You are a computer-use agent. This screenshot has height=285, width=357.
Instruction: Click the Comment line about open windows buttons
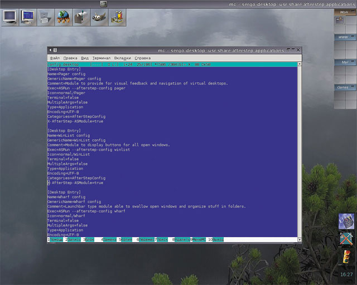coord(109,145)
